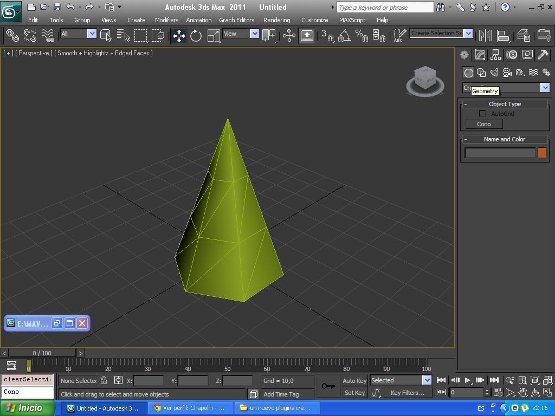Select the Select and Link tool
555x416 pixels.
pyautogui.click(x=12, y=35)
